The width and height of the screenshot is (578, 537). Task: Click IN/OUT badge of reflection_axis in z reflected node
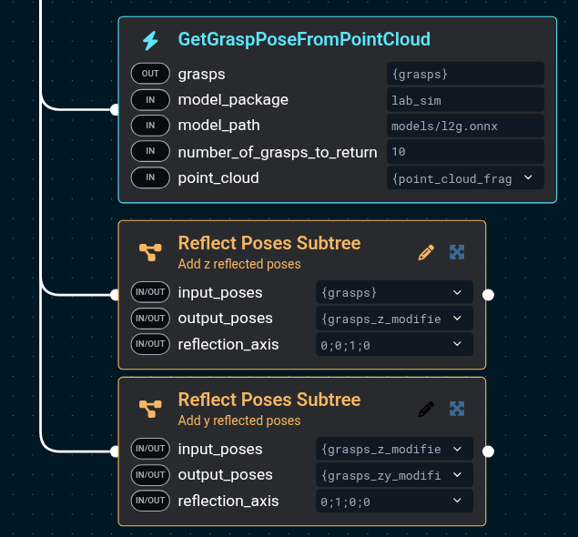click(x=150, y=344)
